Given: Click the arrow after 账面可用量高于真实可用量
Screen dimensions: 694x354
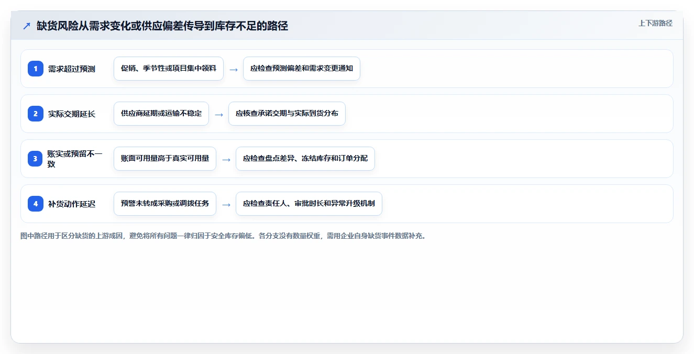Looking at the screenshot, I should (226, 159).
